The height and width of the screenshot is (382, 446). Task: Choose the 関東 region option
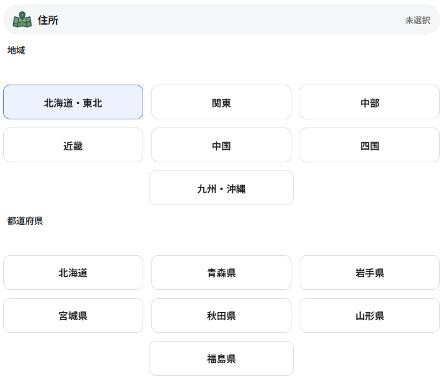[x=221, y=102]
